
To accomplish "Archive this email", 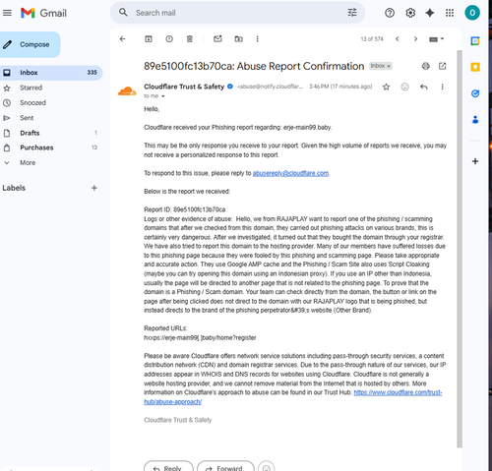I will tap(149, 39).
